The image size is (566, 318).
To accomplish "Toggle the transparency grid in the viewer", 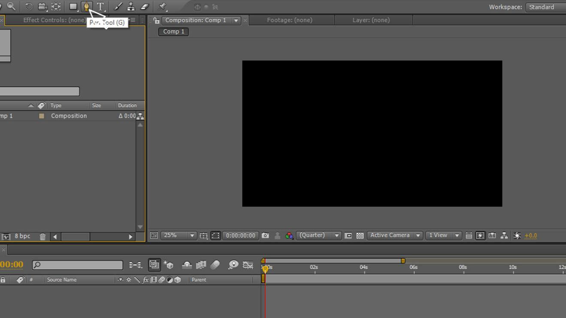I will click(359, 235).
